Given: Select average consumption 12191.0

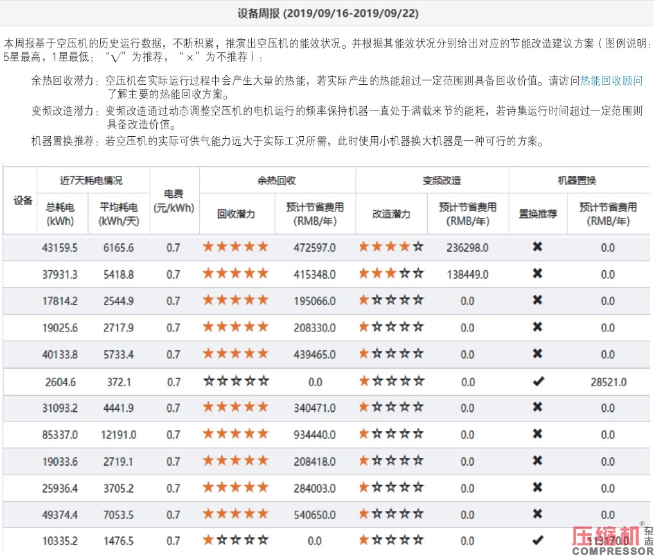Looking at the screenshot, I should 118,435.
